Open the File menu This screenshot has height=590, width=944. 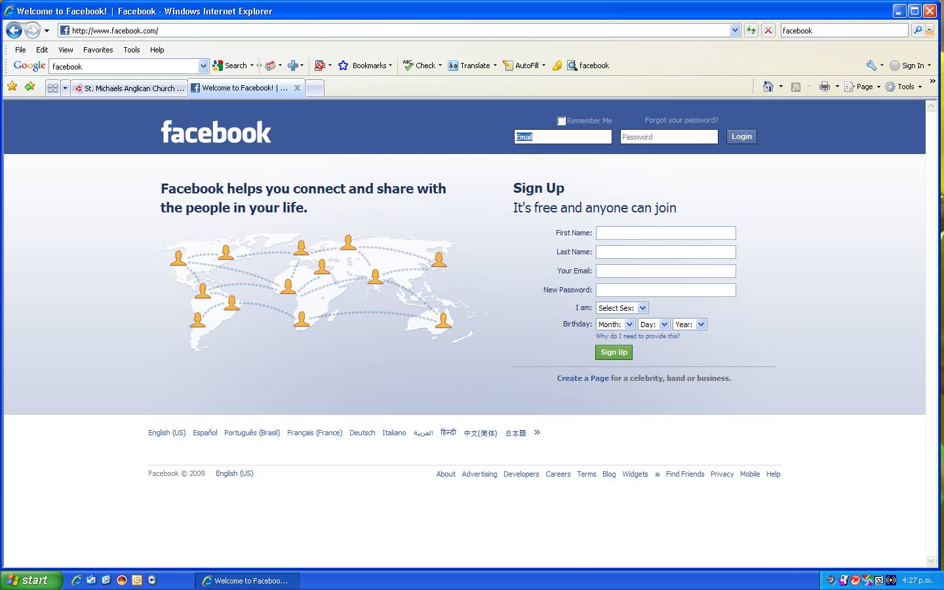click(x=20, y=50)
